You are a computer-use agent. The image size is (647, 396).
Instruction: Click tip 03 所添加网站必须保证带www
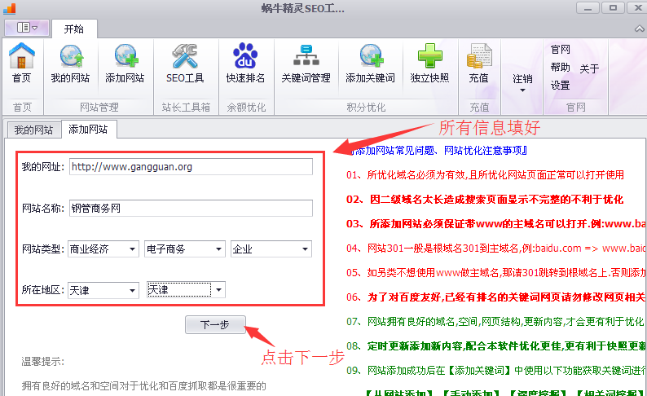(496, 224)
